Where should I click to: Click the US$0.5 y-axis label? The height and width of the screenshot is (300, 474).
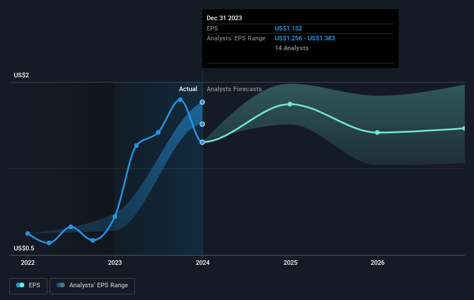[x=24, y=248]
